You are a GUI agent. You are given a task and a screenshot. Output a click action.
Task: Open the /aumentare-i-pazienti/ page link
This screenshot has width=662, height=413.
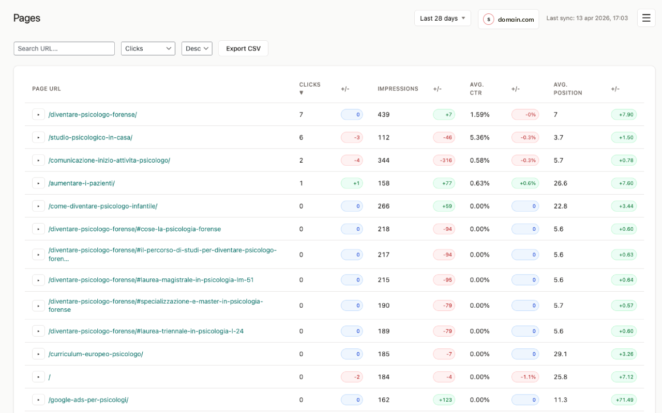82,183
